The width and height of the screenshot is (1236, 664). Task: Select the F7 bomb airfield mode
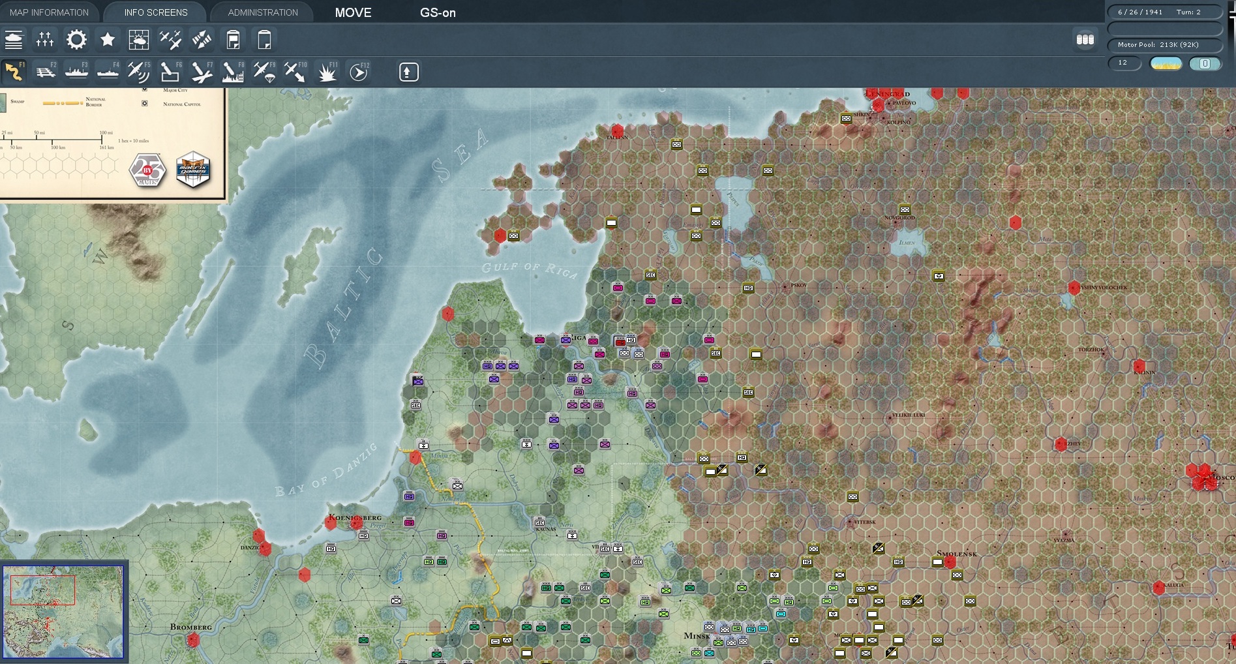pyautogui.click(x=202, y=72)
